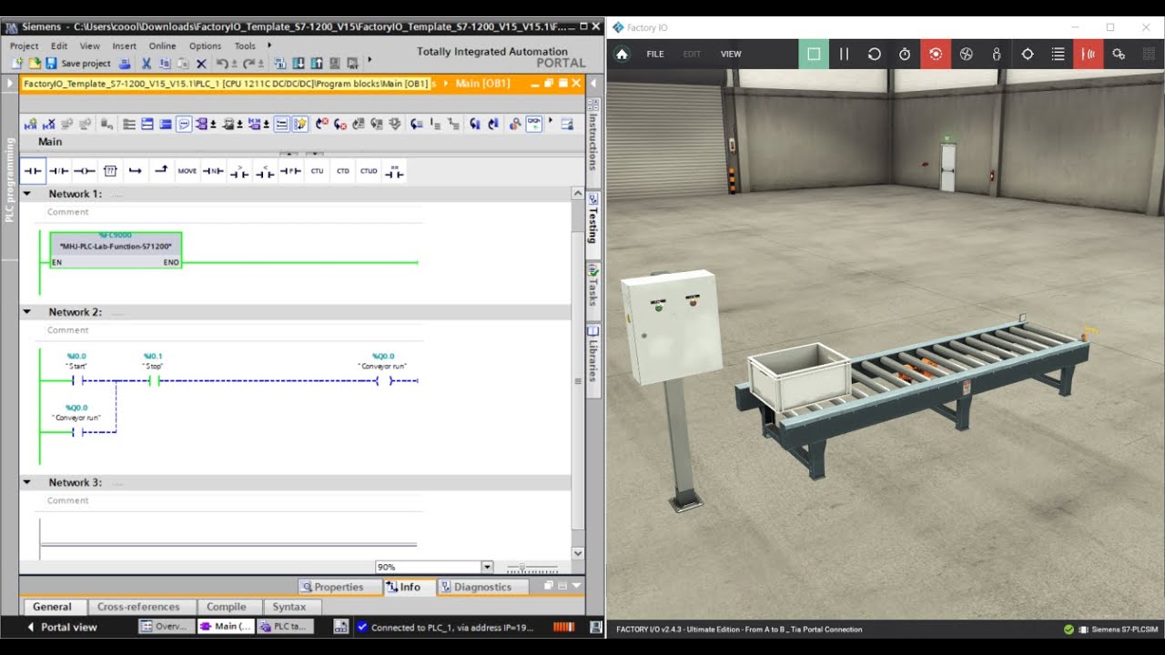The height and width of the screenshot is (655, 1165).
Task: Click the Stop contact %I0.1
Action: pos(154,380)
